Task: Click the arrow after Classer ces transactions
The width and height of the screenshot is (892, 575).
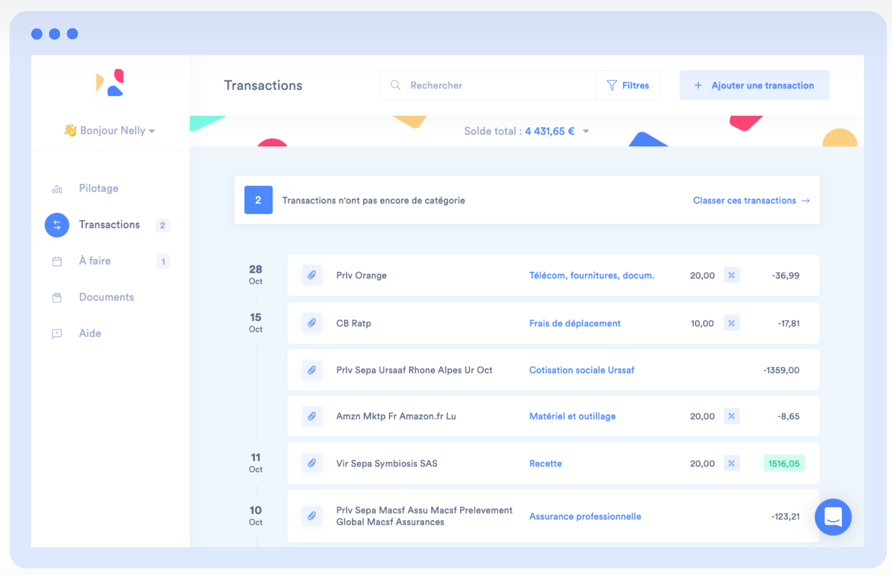Action: click(806, 201)
